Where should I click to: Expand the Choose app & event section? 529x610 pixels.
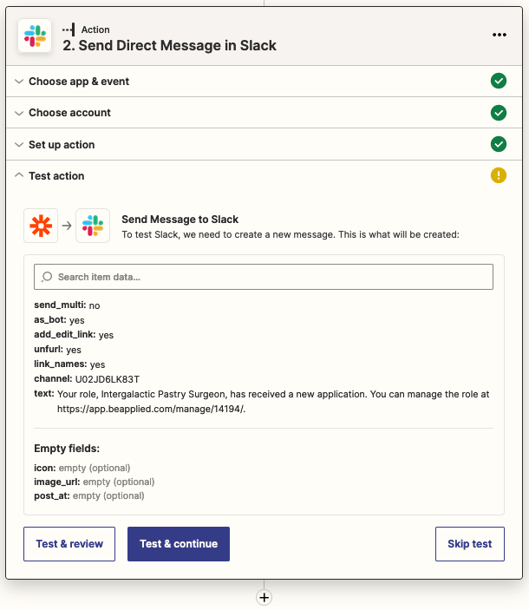(78, 82)
